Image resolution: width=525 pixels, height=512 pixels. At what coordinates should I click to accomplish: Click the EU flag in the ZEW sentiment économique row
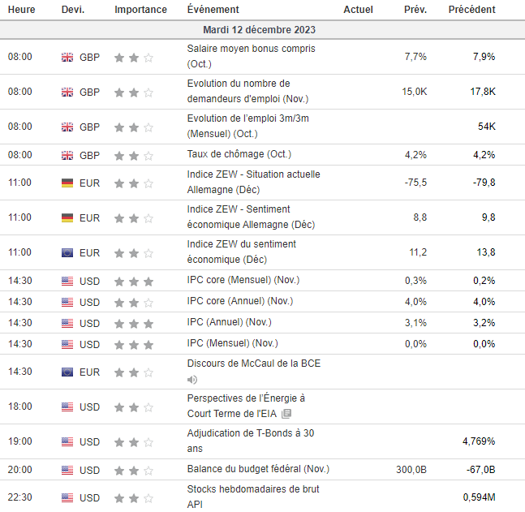[67, 252]
